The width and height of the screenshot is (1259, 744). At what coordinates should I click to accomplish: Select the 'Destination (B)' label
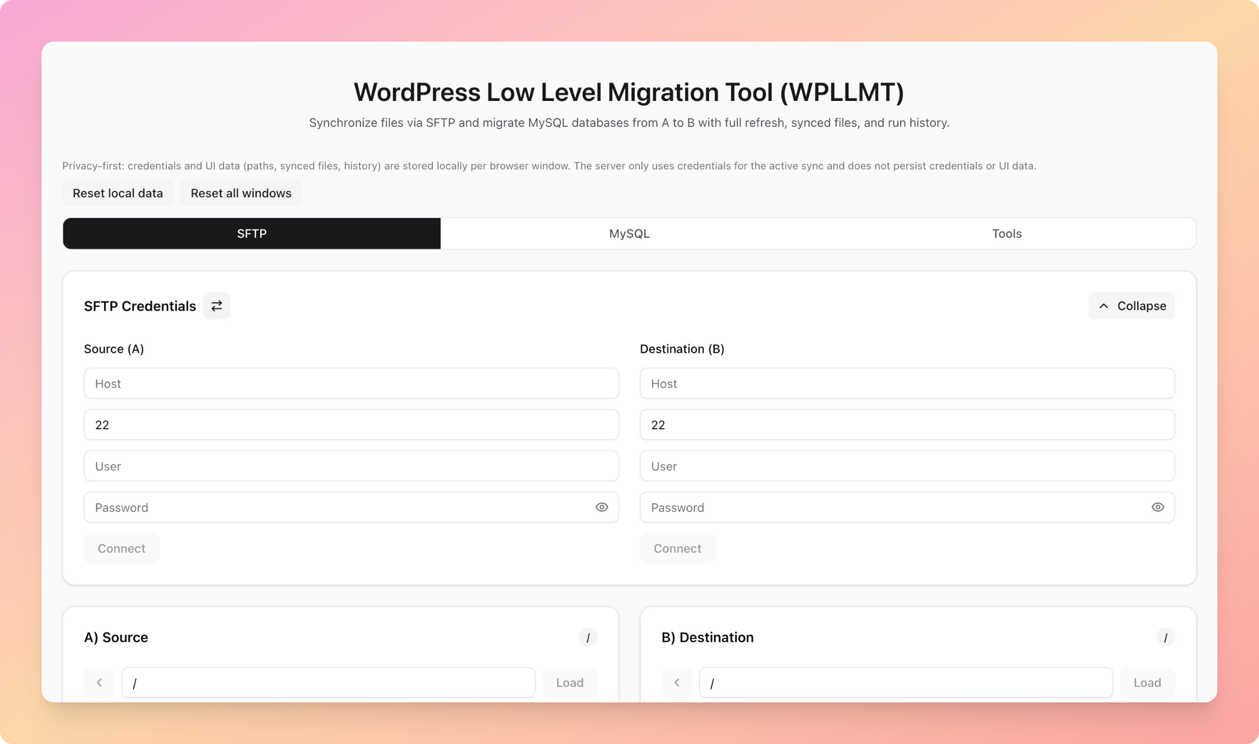coord(682,349)
